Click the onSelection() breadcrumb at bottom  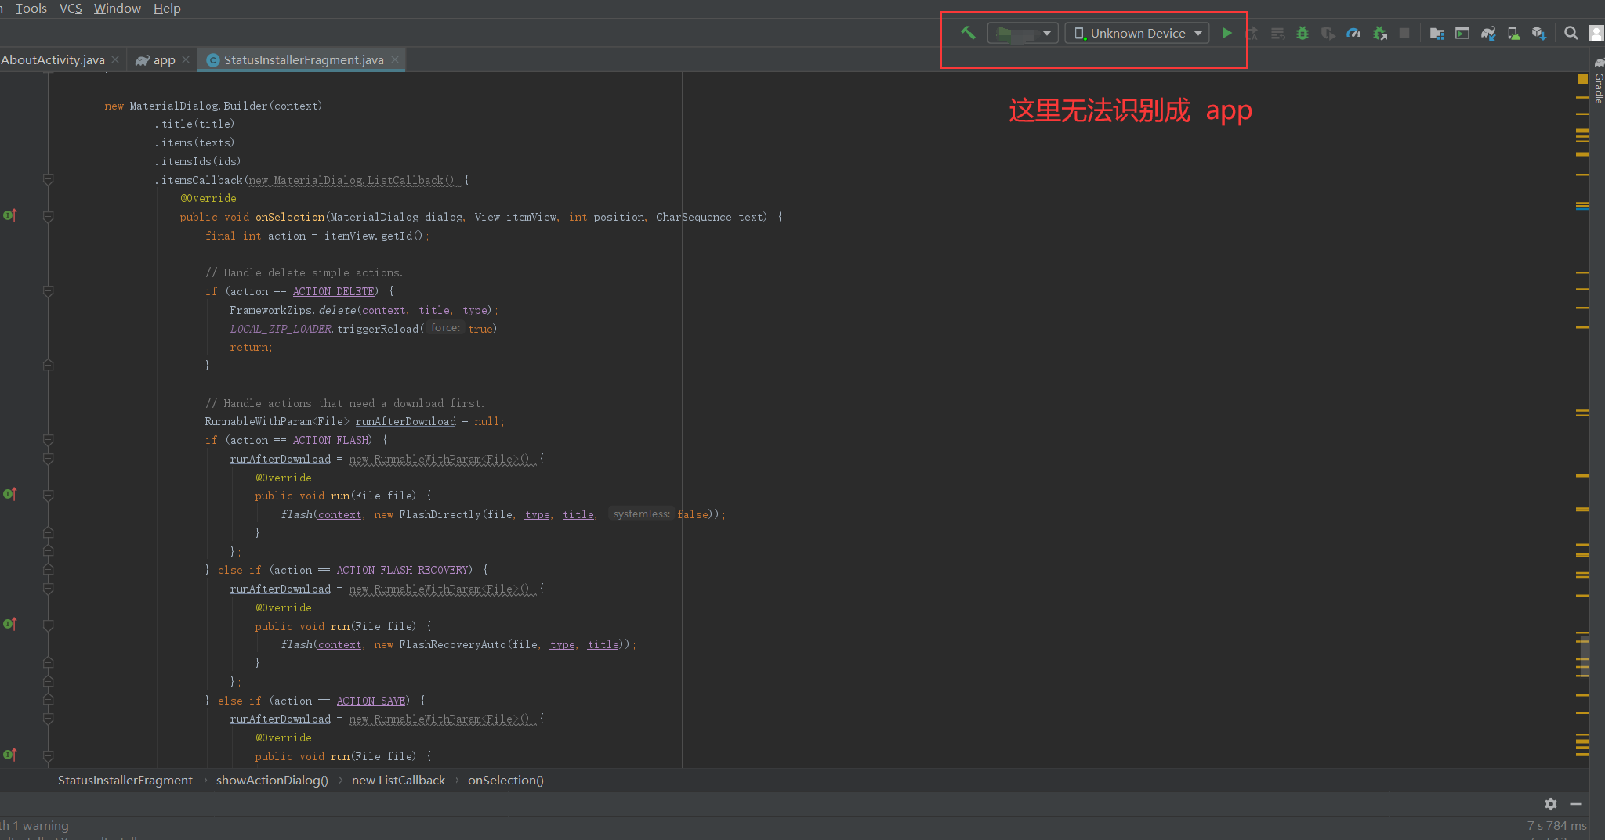coord(505,780)
